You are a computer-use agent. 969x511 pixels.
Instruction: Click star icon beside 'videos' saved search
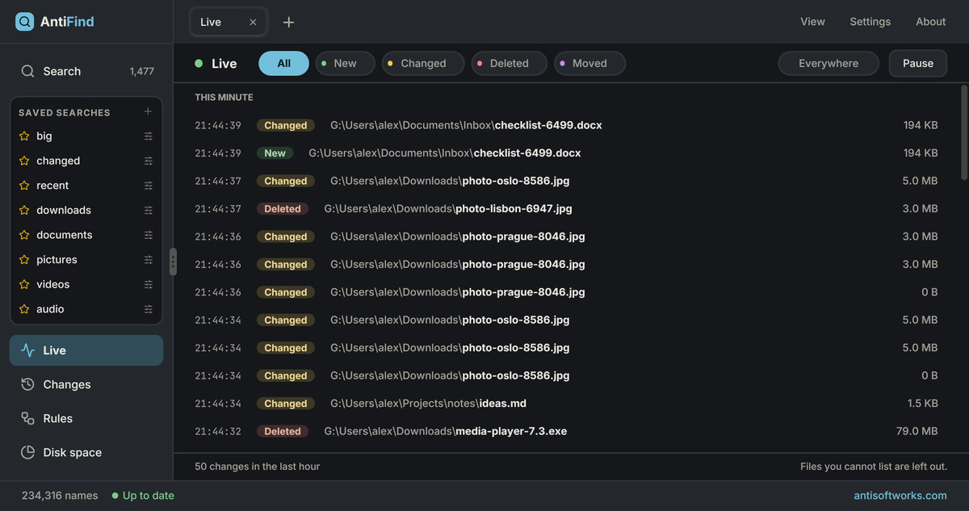point(24,284)
